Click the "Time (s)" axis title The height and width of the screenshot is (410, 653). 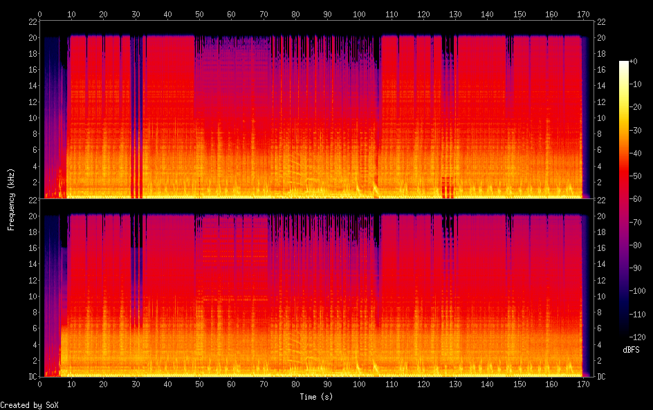click(x=316, y=397)
